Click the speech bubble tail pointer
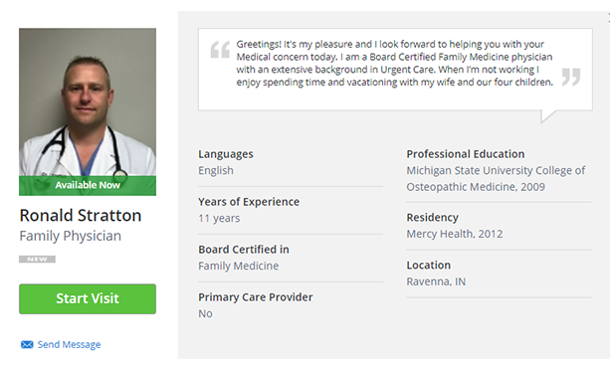612x370 pixels. tap(547, 116)
